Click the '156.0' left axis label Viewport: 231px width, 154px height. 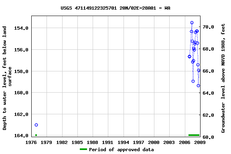pyautogui.click(x=21, y=50)
